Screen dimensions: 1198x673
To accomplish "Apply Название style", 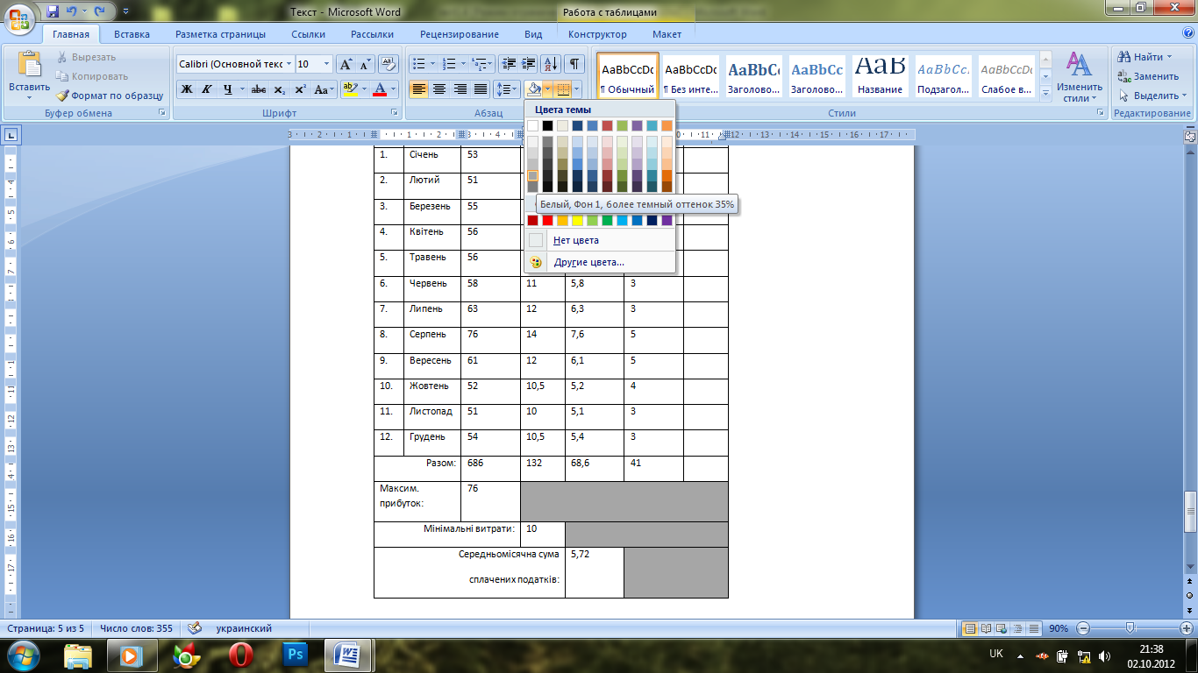I will pyautogui.click(x=880, y=77).
